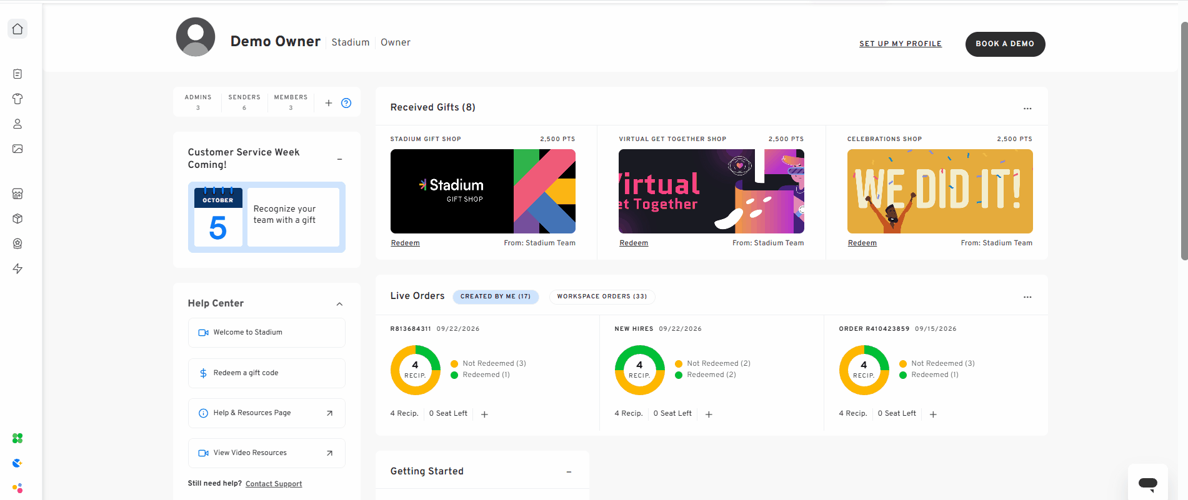Redeem the Virtual Get Together Shop gift
The height and width of the screenshot is (500, 1188).
(x=634, y=243)
